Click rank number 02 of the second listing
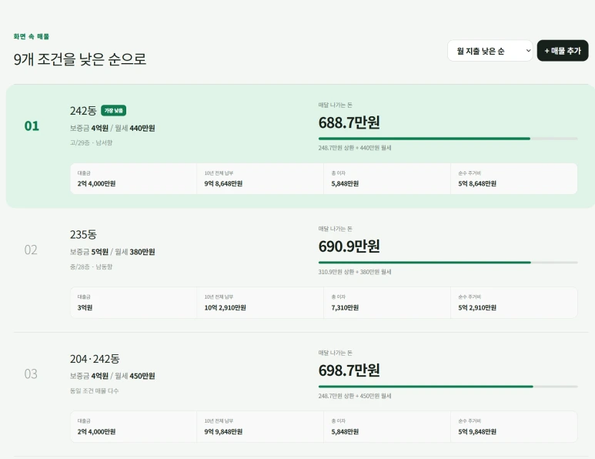 (31, 250)
